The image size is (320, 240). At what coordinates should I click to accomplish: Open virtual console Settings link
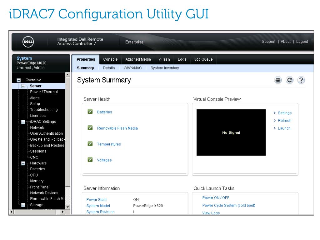coord(284,113)
